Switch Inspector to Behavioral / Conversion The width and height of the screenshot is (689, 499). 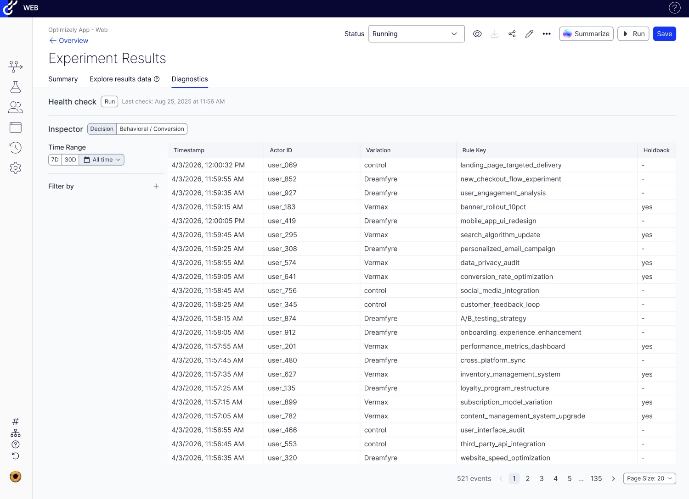pyautogui.click(x=152, y=129)
